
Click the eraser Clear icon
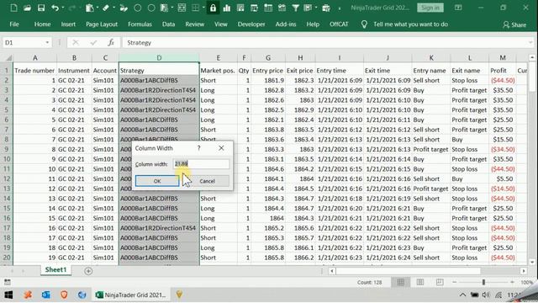pyautogui.click(x=106, y=8)
